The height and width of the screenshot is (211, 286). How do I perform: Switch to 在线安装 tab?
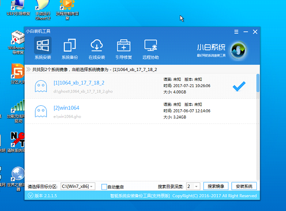(x=97, y=49)
